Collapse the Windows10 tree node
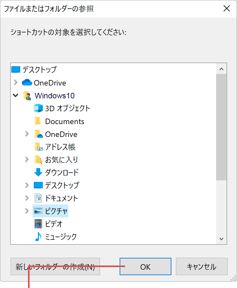Screen dimensions: 237x288 click(x=16, y=95)
